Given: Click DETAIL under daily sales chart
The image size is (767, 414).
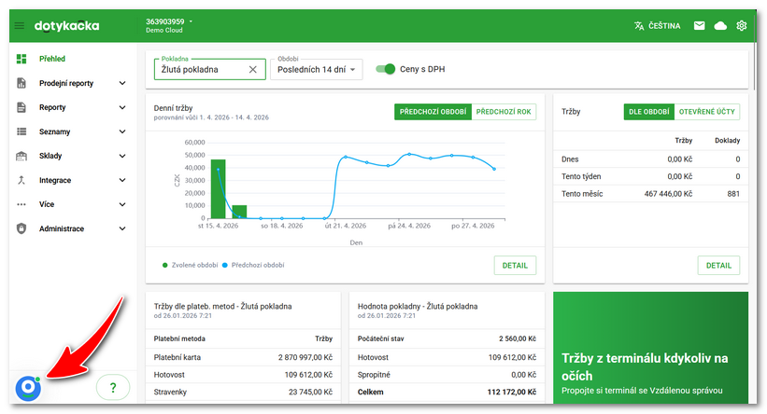Looking at the screenshot, I should point(515,265).
